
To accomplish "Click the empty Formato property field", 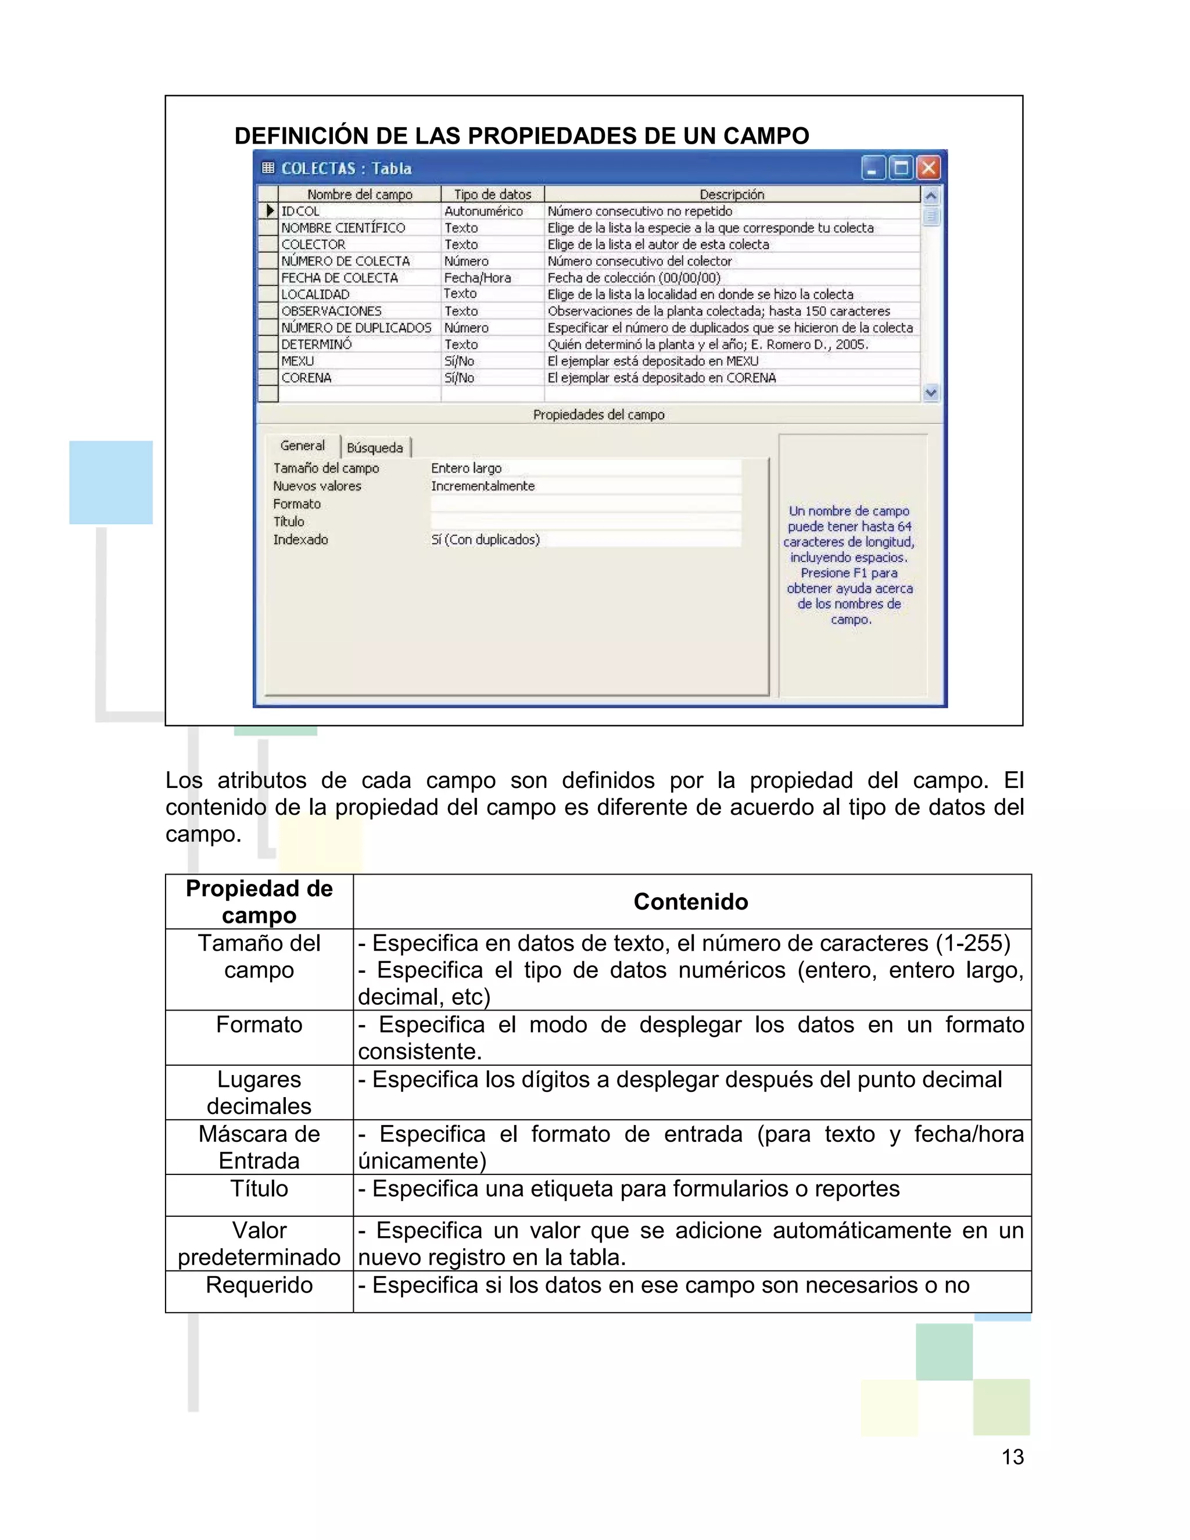I will (585, 504).
